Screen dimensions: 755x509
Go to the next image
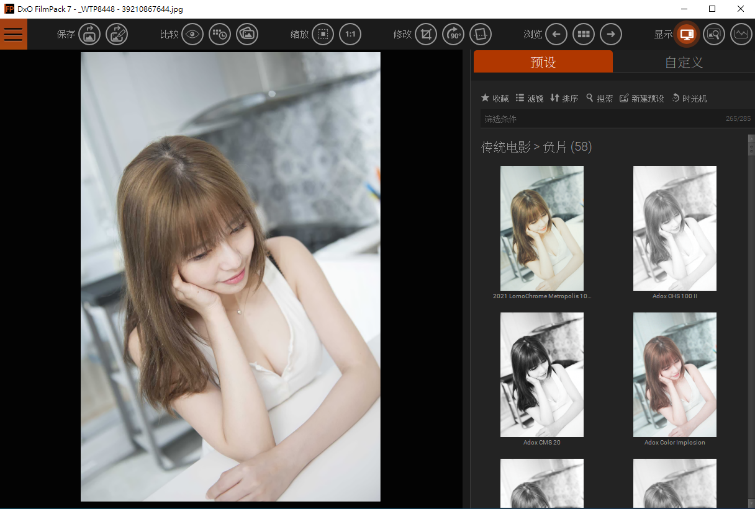point(611,34)
